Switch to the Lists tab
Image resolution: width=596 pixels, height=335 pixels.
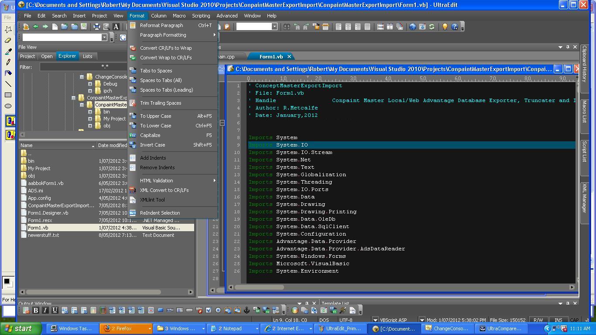coord(87,56)
